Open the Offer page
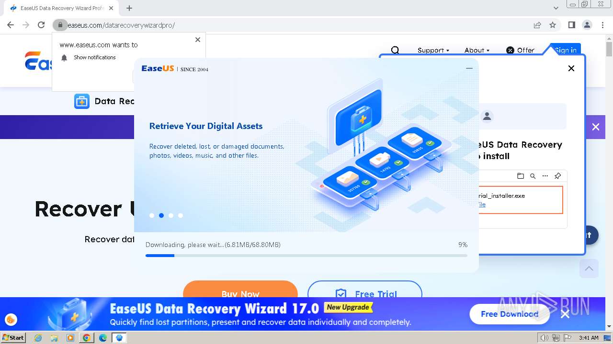Viewport: 613px width, 344px height. tap(520, 50)
